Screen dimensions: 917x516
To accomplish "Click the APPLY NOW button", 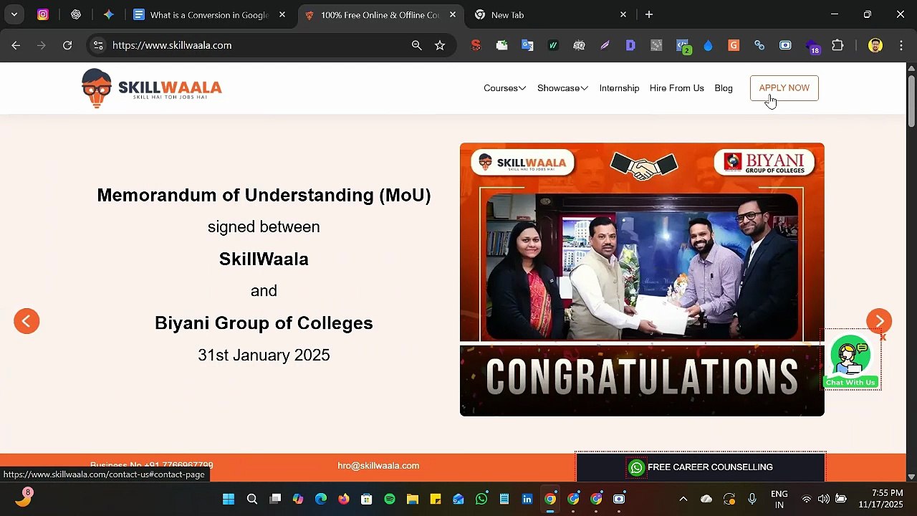I will [784, 88].
